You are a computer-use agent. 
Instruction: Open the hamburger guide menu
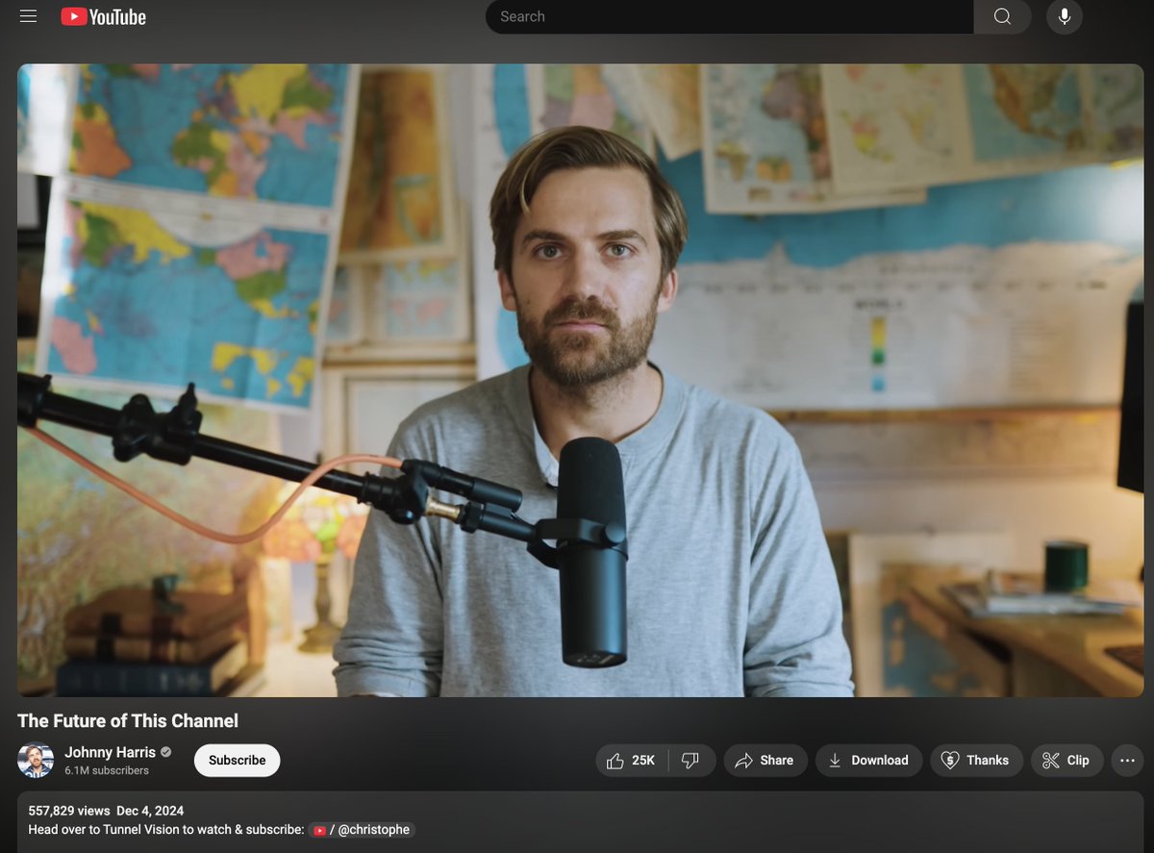(28, 16)
